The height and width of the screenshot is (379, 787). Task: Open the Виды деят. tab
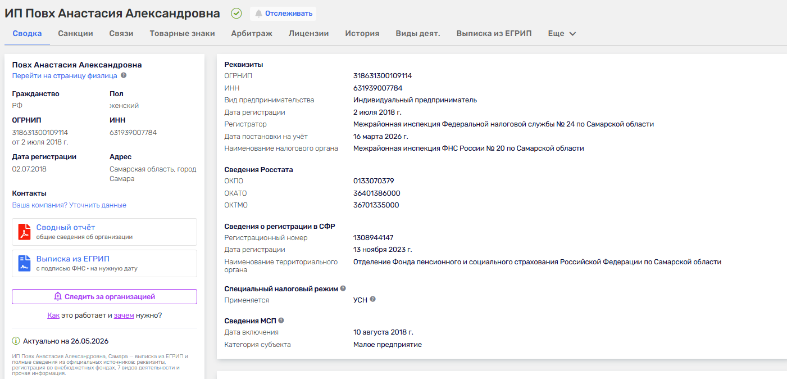pos(418,33)
